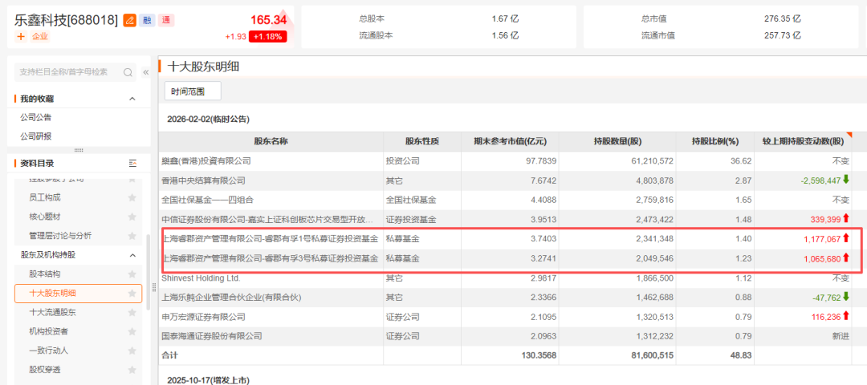Click the 通 stock connect badge
The width and height of the screenshot is (867, 385).
click(x=165, y=20)
